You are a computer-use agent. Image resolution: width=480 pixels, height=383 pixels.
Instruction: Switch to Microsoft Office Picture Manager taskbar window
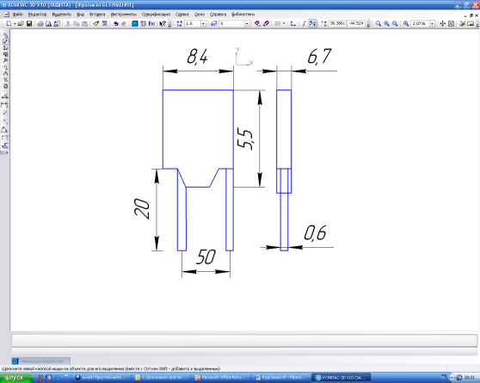click(x=221, y=378)
